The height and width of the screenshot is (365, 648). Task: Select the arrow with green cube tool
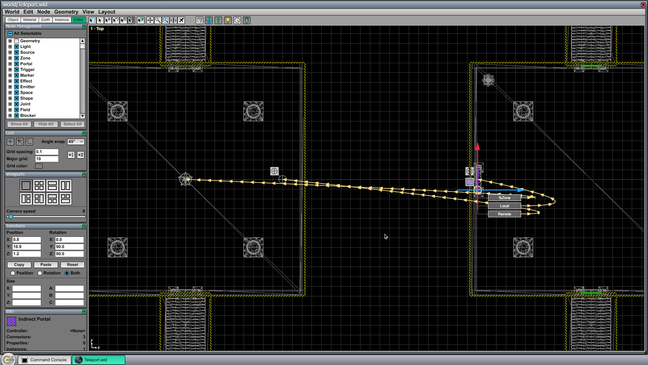pyautogui.click(x=141, y=20)
